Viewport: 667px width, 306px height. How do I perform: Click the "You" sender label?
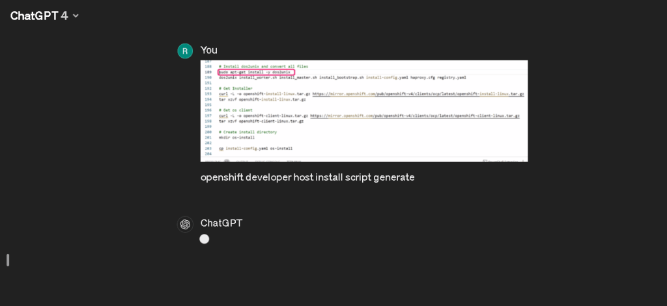(x=209, y=50)
